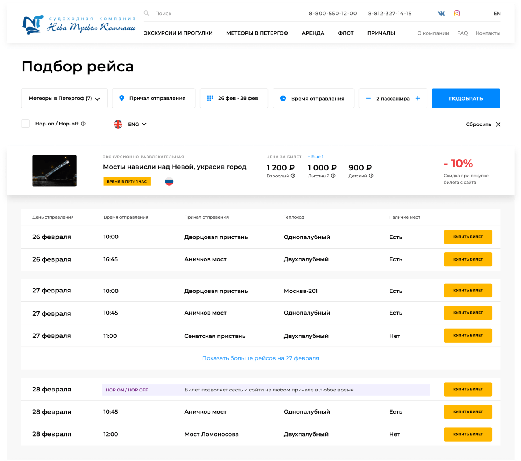Image resolution: width=521 pixels, height=461 pixels.
Task: Click the VK social network icon
Action: coord(441,14)
